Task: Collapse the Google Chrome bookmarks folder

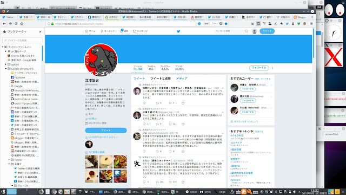Action: [x=6, y=69]
